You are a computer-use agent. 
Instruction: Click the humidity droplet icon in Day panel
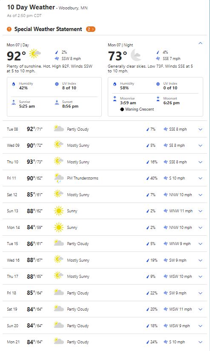coord(14,84)
